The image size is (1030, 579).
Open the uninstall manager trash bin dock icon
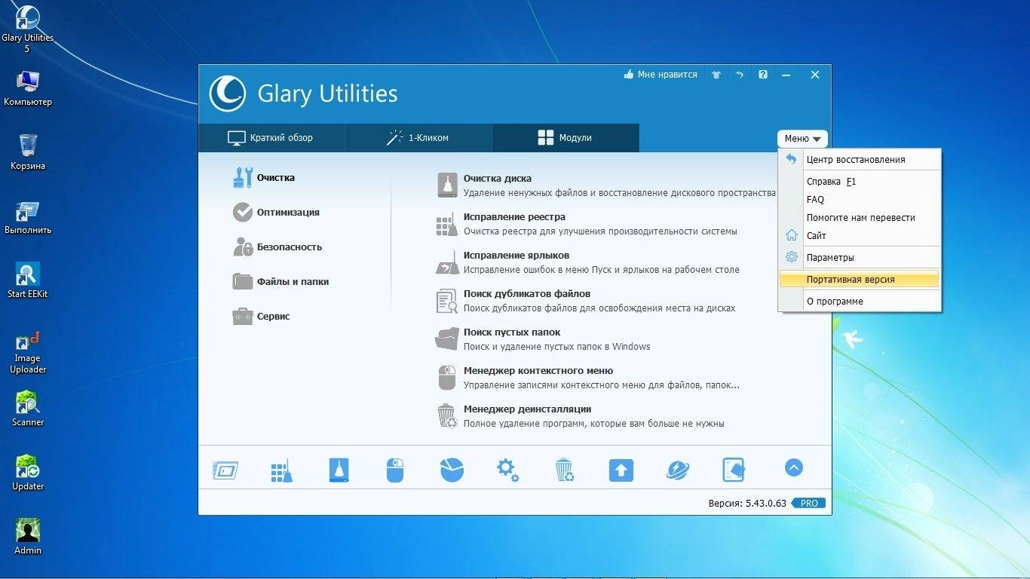tap(565, 470)
